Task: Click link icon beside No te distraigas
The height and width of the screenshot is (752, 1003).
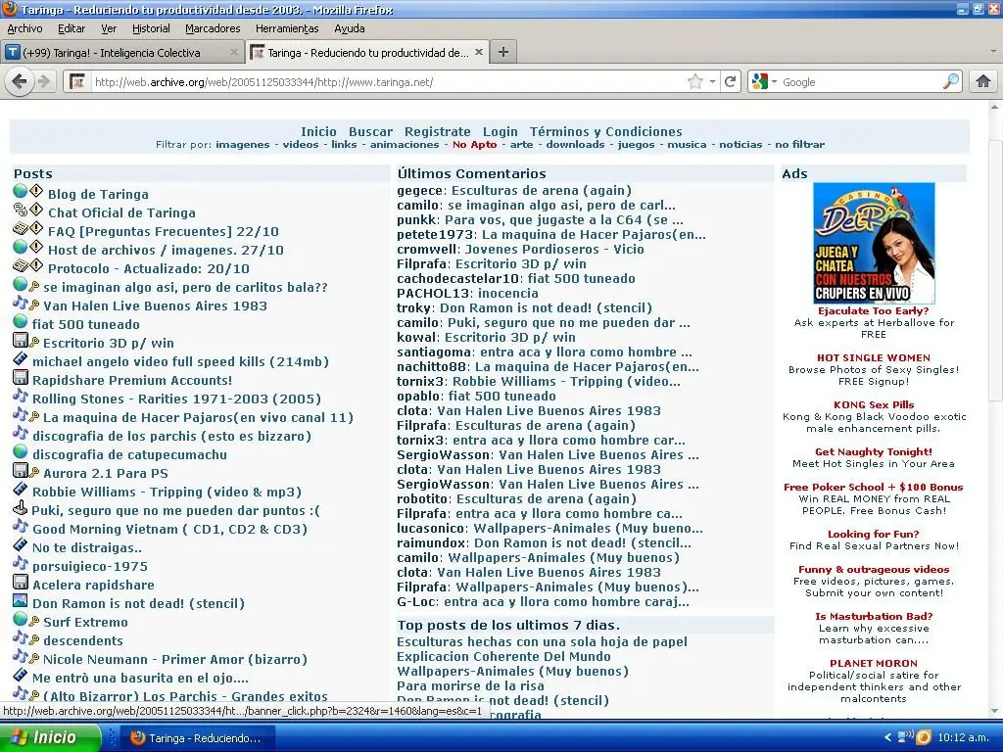Action: [x=21, y=544]
